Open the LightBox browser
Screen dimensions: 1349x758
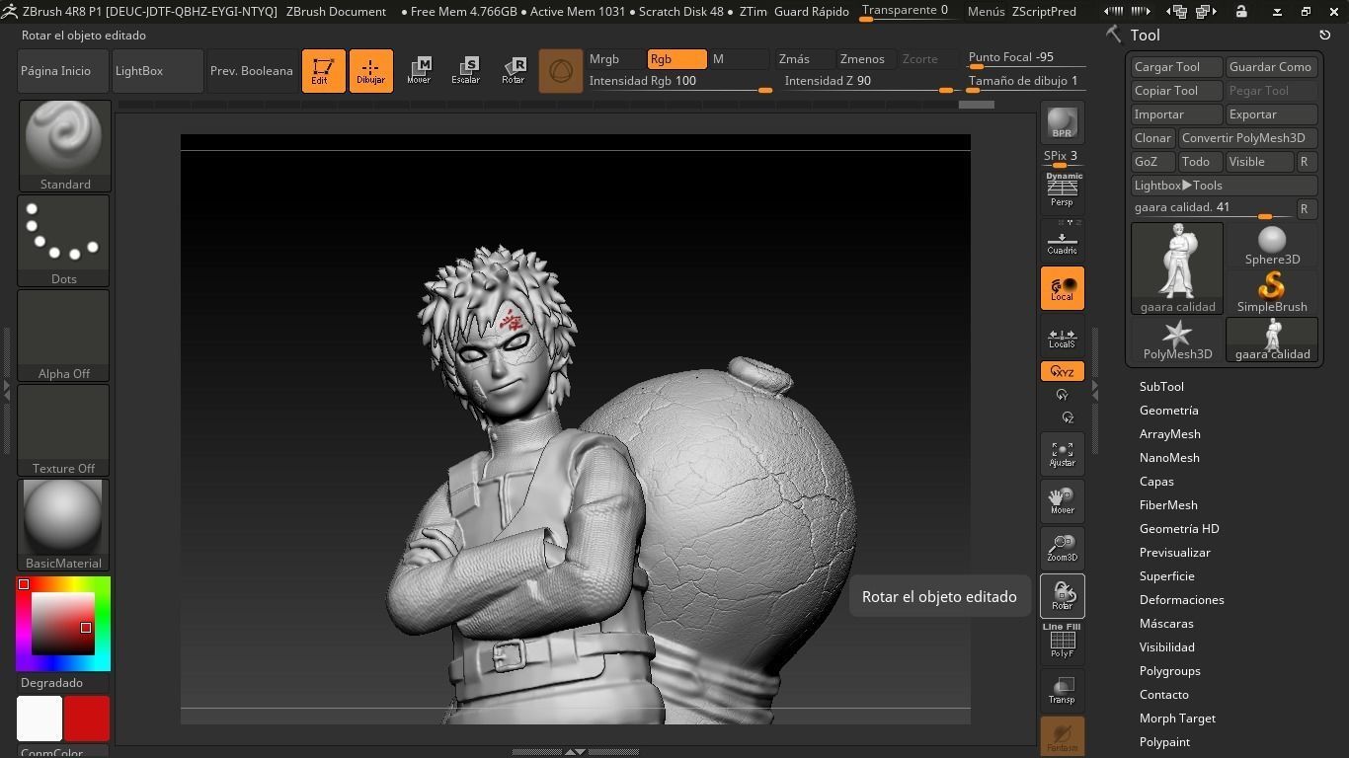(x=158, y=71)
